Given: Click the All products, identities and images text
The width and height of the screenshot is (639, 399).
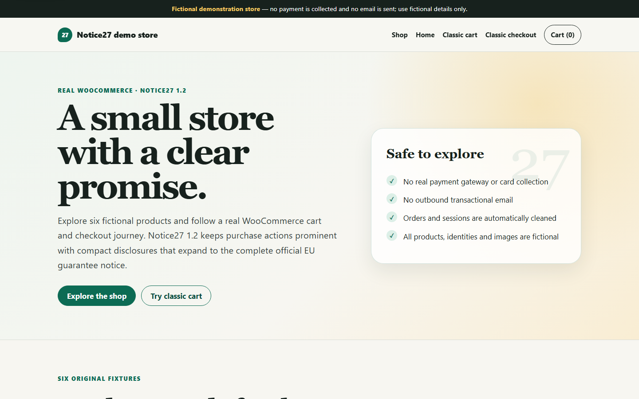Looking at the screenshot, I should click(x=481, y=237).
